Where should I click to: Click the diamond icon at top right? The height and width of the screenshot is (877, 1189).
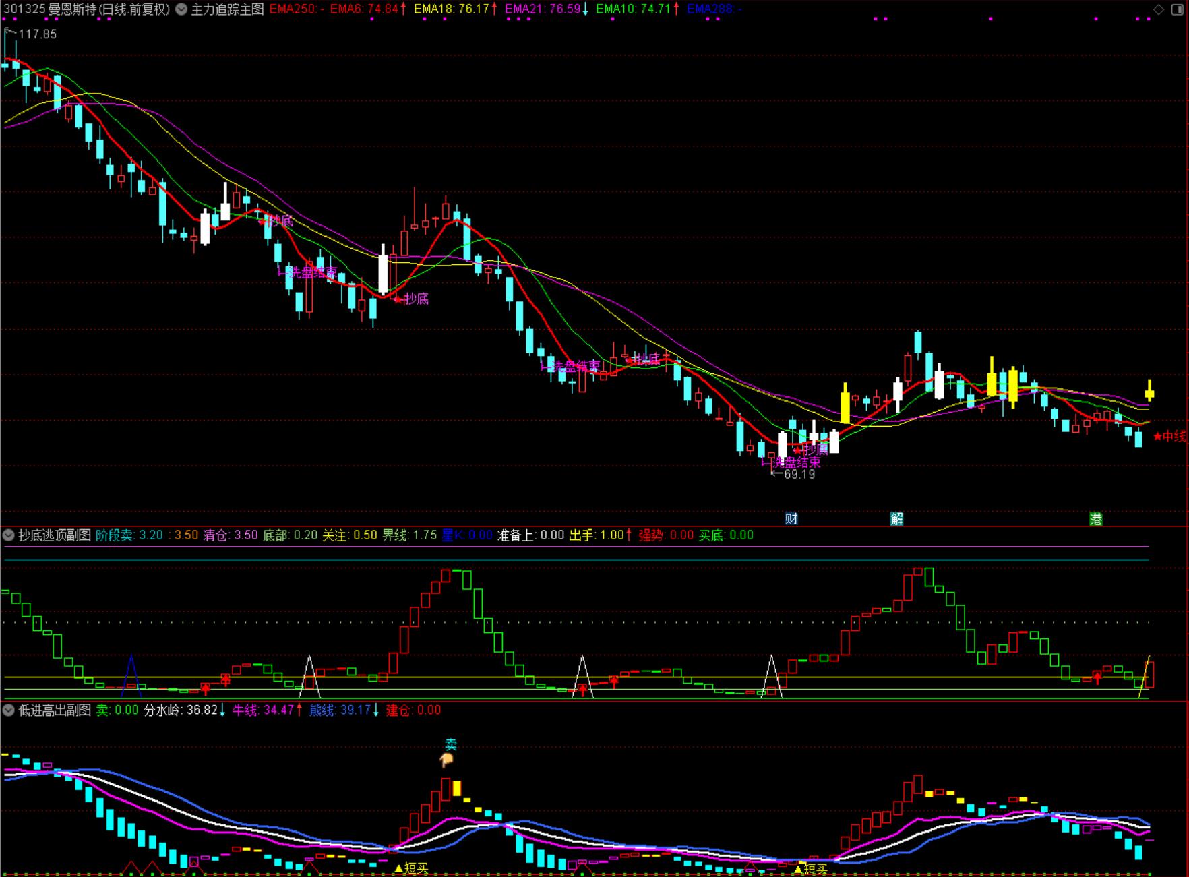pos(1158,9)
